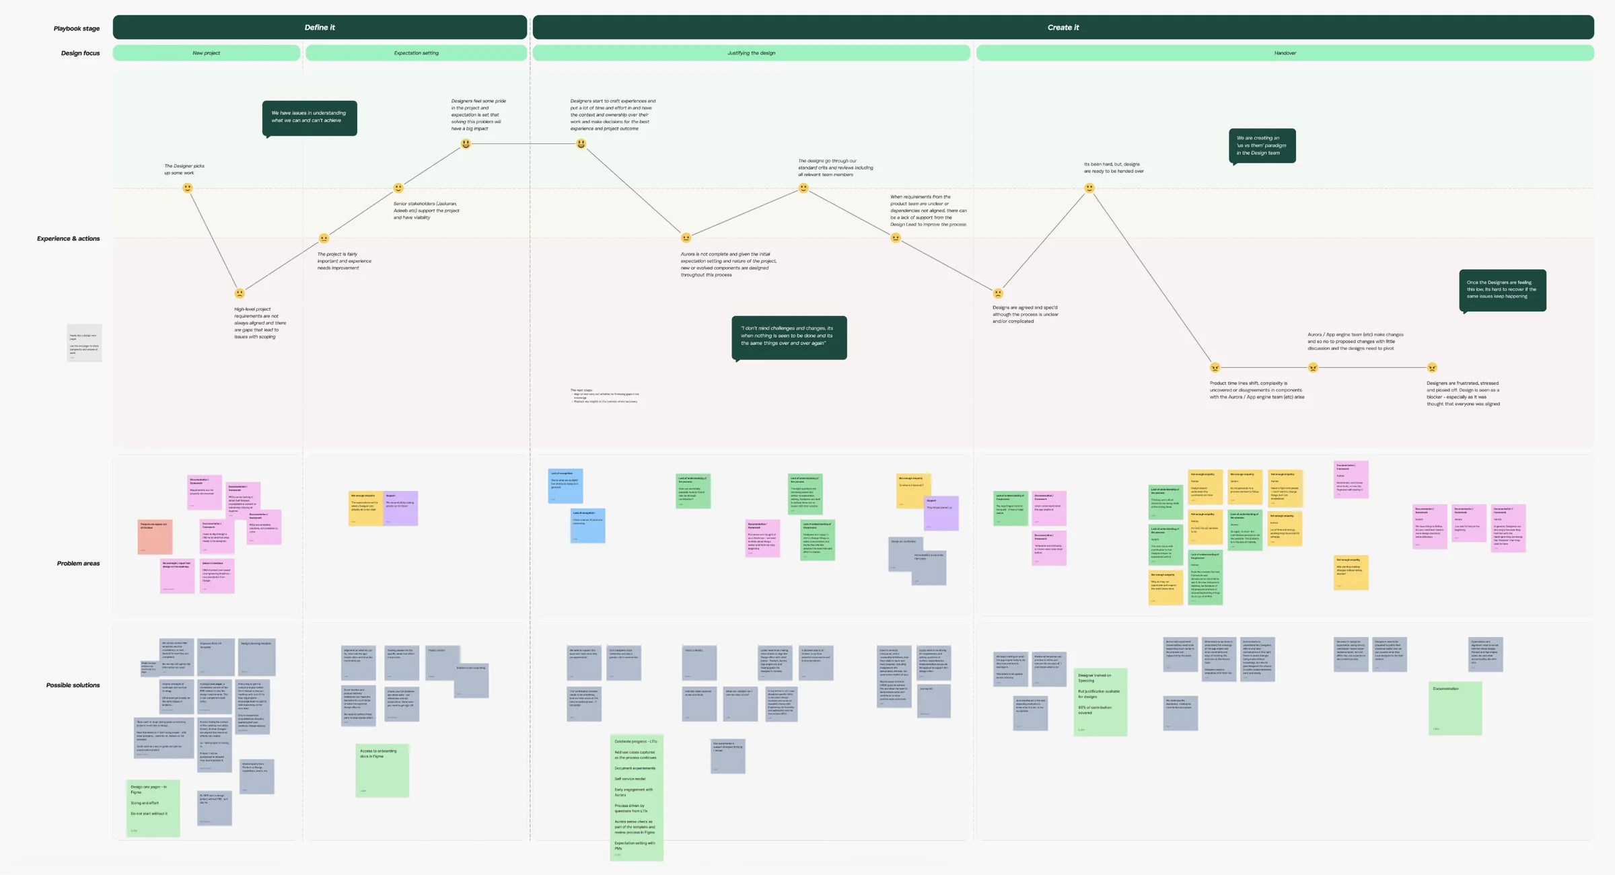Click the sad face above 'Designs are agreed and spec'd'
1615x875 pixels.
click(998, 293)
